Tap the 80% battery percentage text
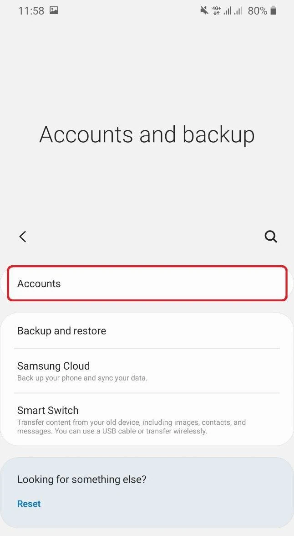294x536 pixels. (x=258, y=10)
